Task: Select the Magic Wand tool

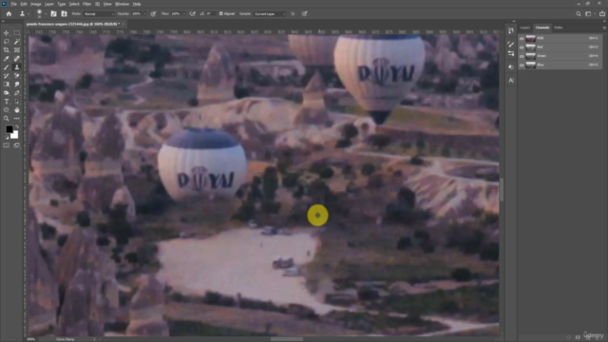Action: [17, 42]
